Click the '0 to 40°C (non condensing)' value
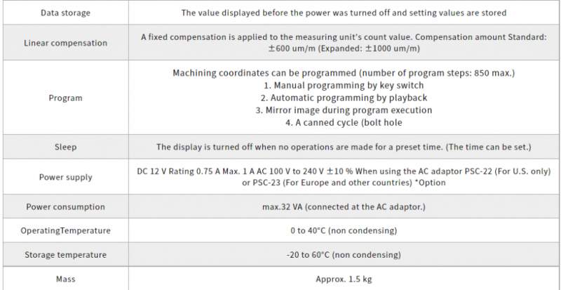Image resolution: width=561 pixels, height=290 pixels. [344, 230]
